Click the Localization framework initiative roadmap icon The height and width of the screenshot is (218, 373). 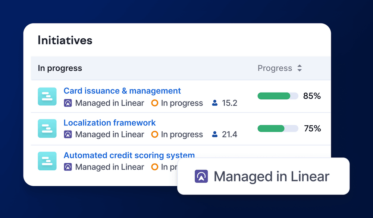pos(47,128)
